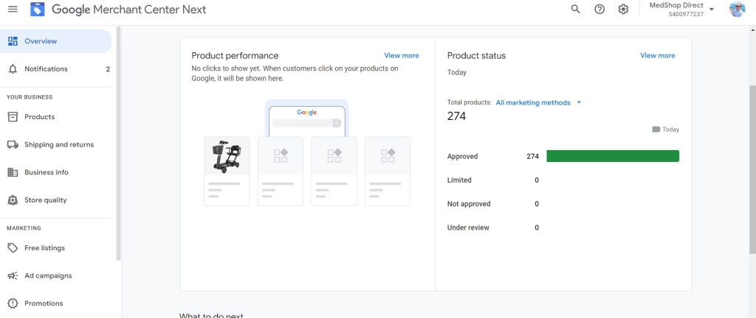Click the Google search mockup illustration
This screenshot has height=318, width=756.
point(307,119)
